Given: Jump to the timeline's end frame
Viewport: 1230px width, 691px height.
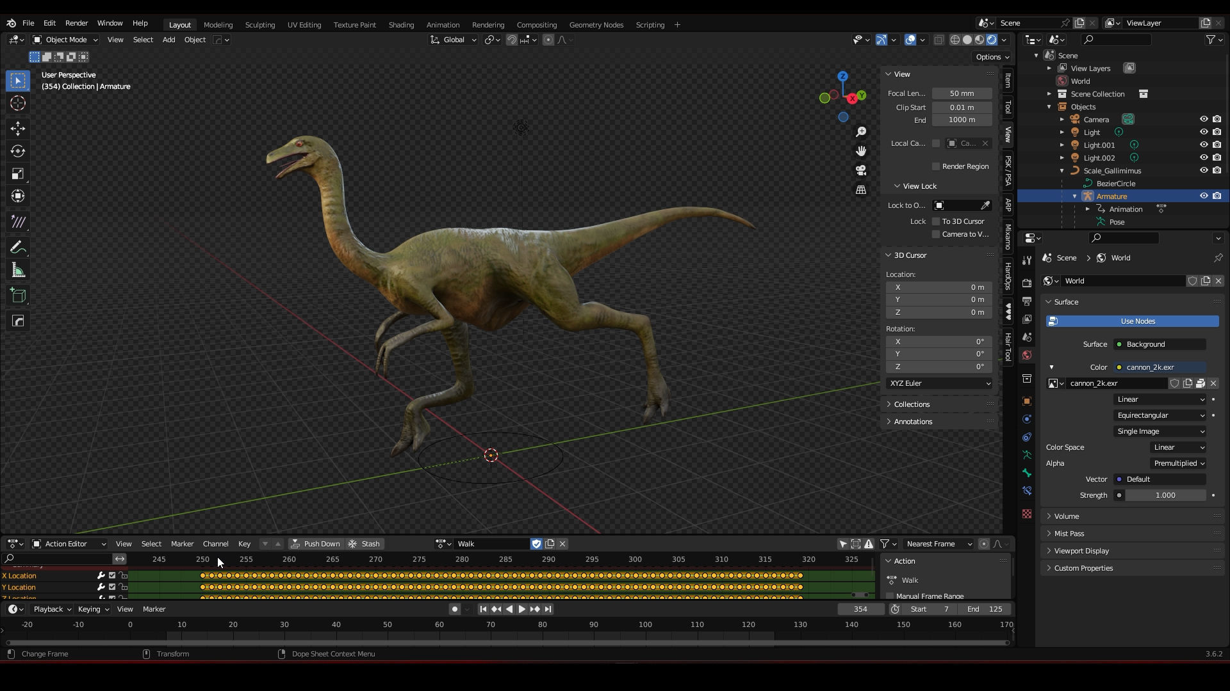Looking at the screenshot, I should click(548, 609).
